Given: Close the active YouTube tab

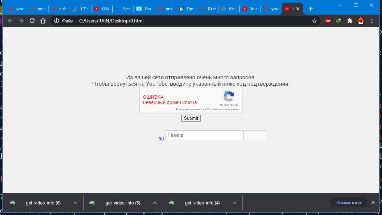Looking at the screenshot, I should pos(298,9).
